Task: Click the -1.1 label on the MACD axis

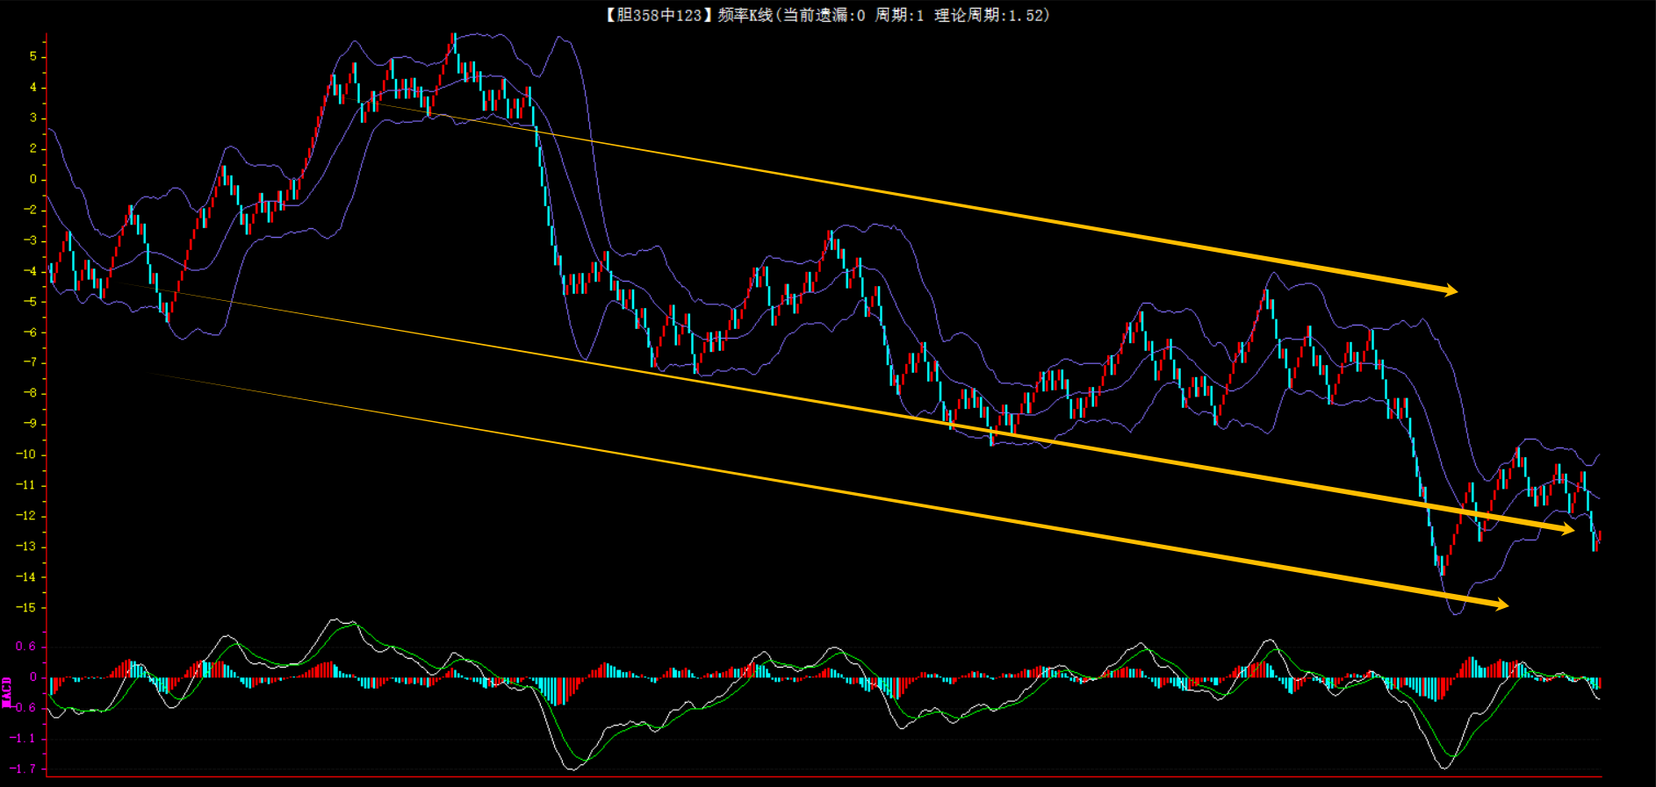Action: tap(24, 738)
